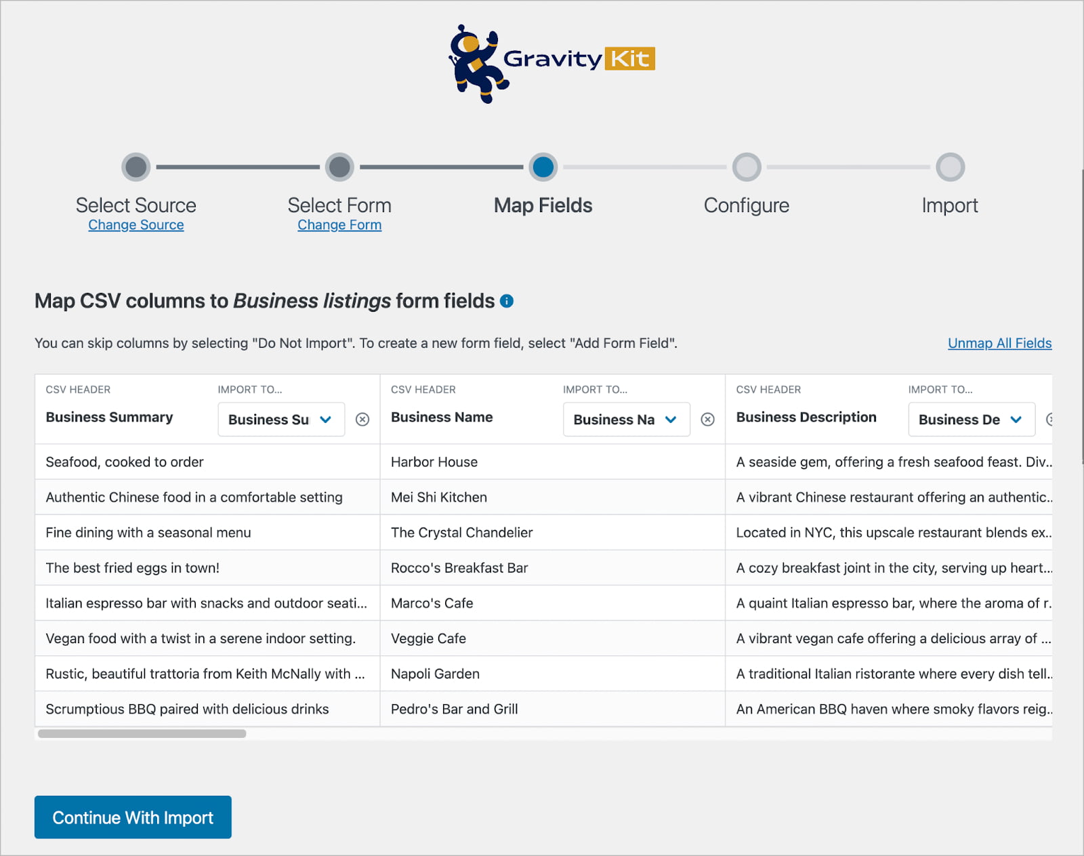Click the 'Scrumptious BBQ paired' cell

click(207, 709)
